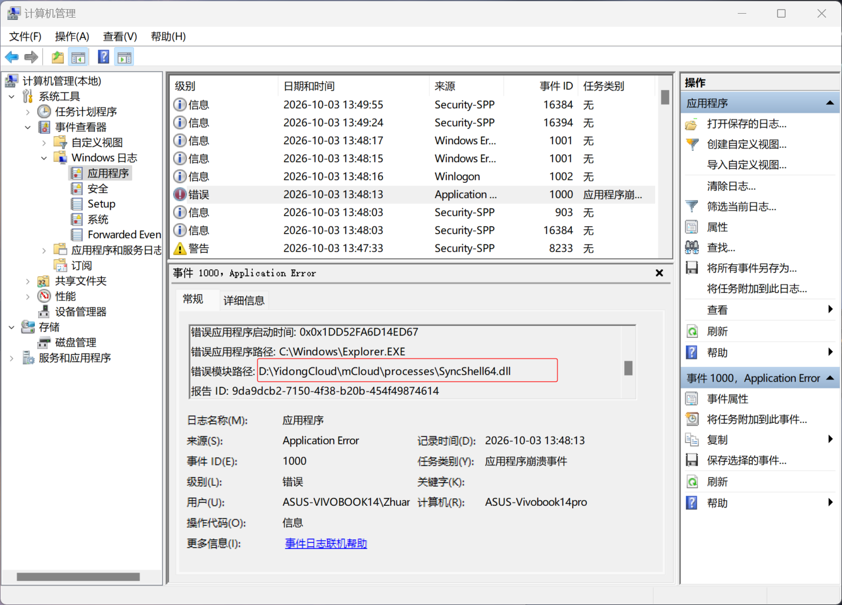This screenshot has width=842, height=605.
Task: Click the floppy icon of 将所有事件另存为
Action: (x=692, y=268)
